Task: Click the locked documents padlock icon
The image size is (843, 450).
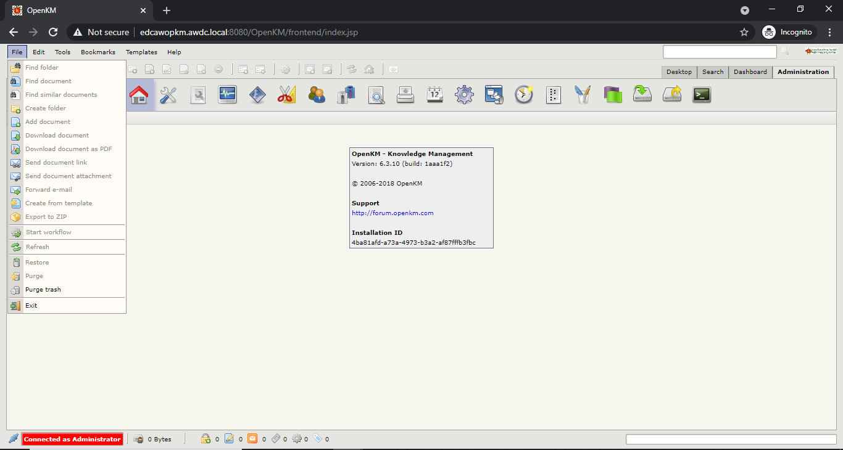Action: [x=206, y=439]
